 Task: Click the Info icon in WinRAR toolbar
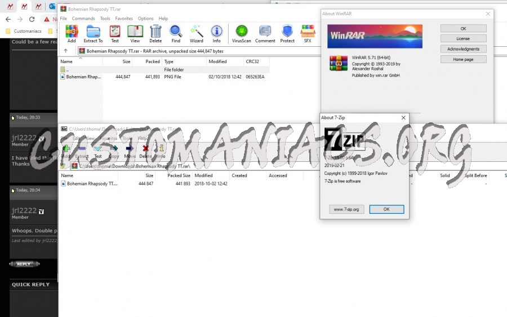tap(217, 34)
